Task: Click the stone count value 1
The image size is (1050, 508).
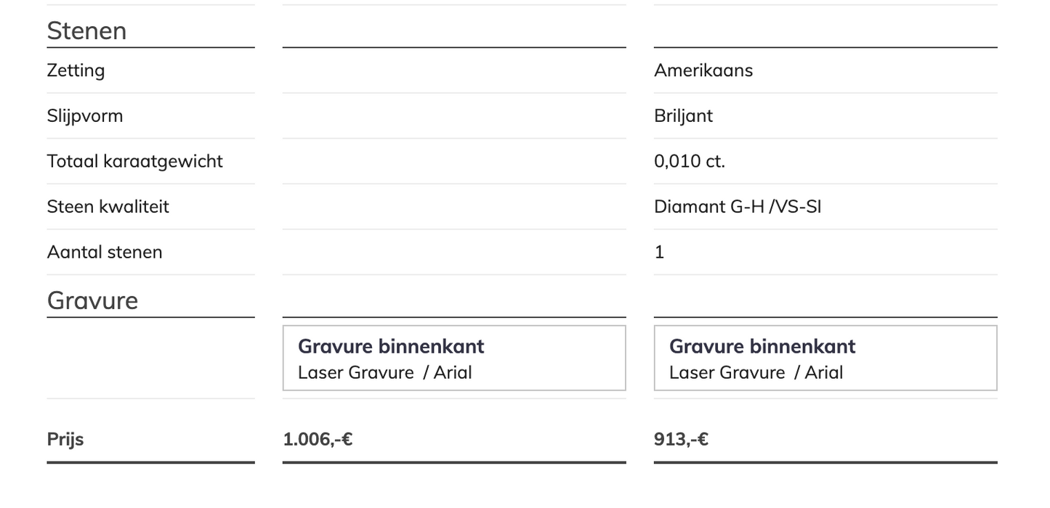Action: [x=659, y=252]
